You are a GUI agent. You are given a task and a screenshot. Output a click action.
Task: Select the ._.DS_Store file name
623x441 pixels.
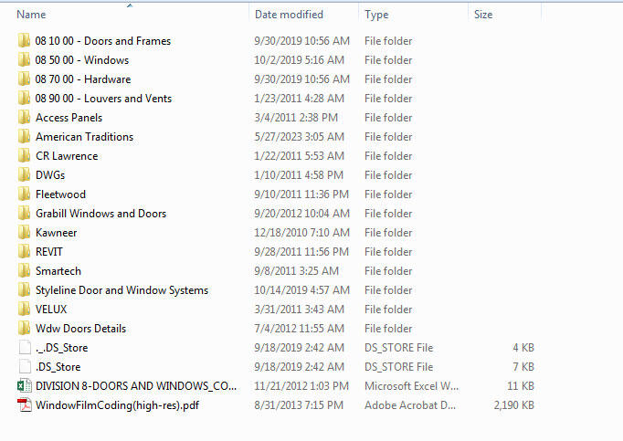(x=61, y=348)
